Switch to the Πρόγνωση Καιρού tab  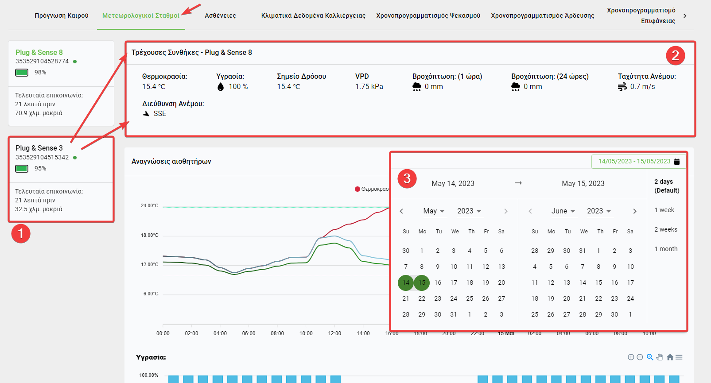[x=62, y=15]
